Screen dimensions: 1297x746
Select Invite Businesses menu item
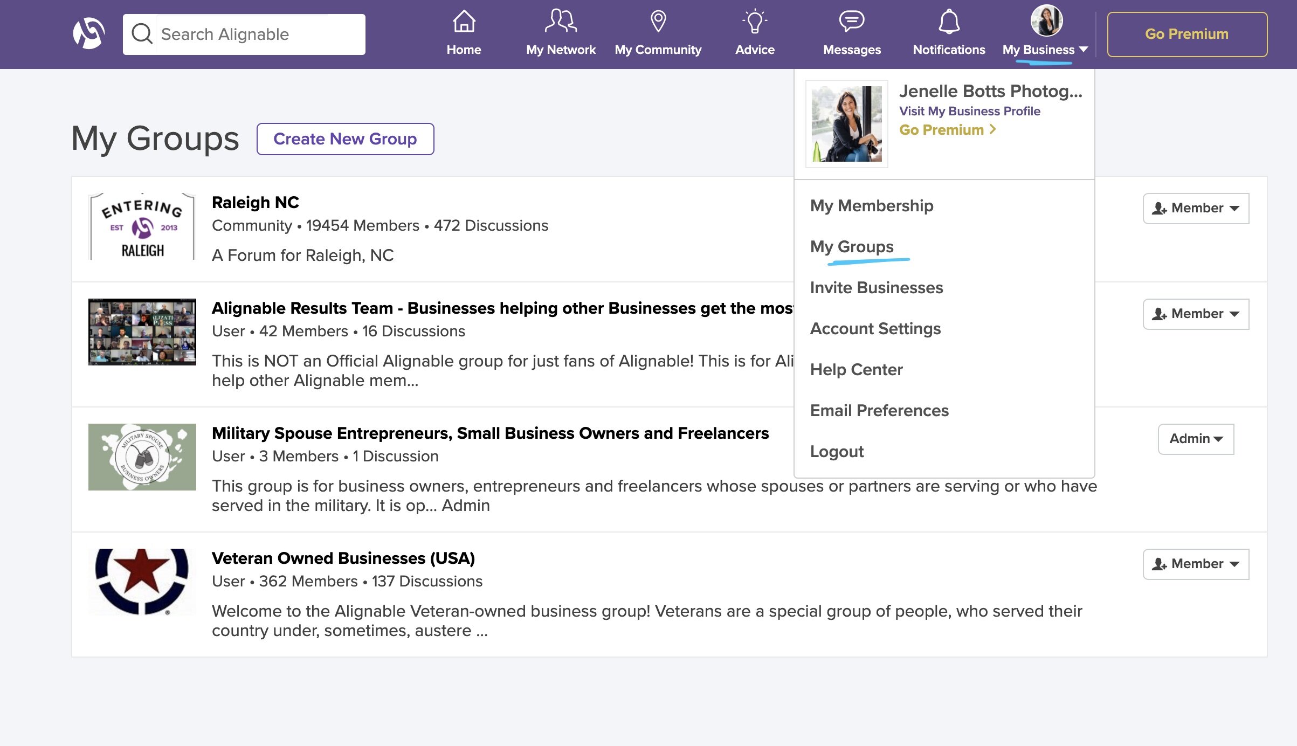(x=877, y=287)
